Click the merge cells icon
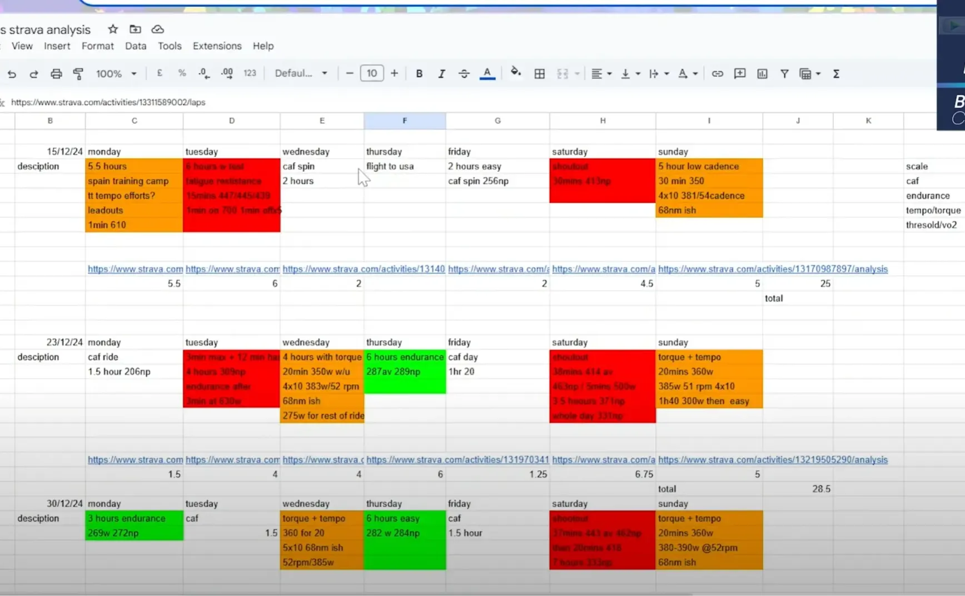 click(x=563, y=73)
